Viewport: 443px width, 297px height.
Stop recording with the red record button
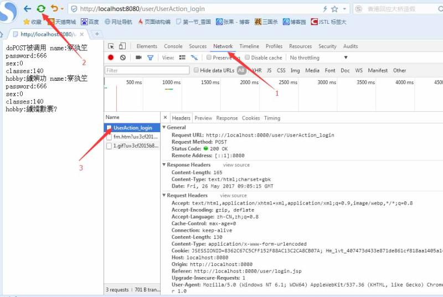coord(111,58)
